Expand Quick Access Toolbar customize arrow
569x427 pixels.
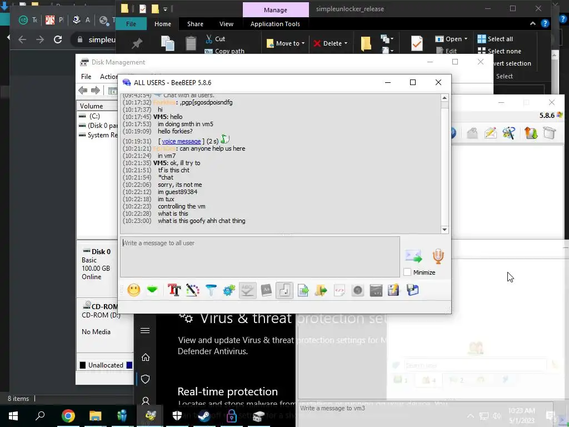(166, 9)
